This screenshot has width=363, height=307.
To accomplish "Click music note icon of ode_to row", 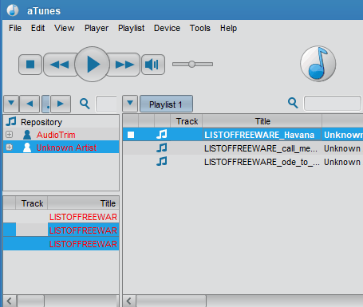I will pos(162,161).
